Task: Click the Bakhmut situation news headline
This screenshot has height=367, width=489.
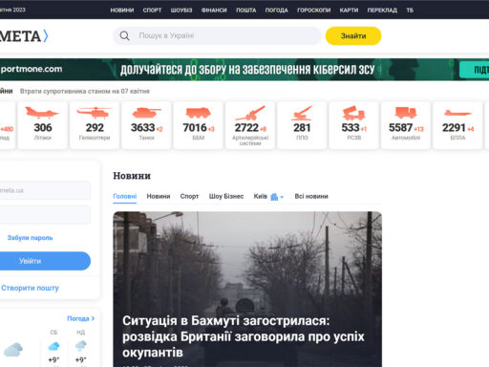Action: coord(244,336)
